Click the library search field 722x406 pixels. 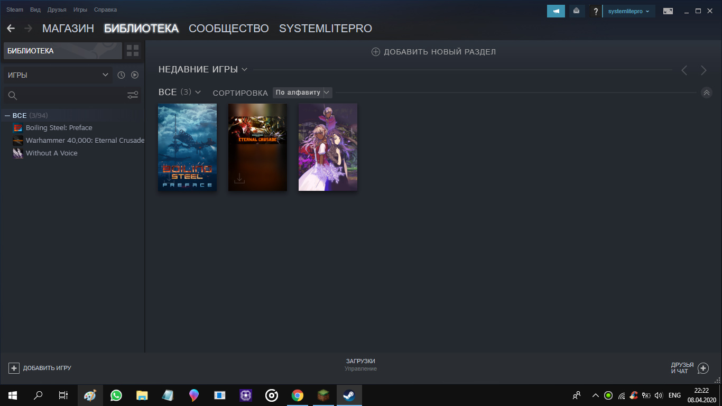(x=64, y=95)
